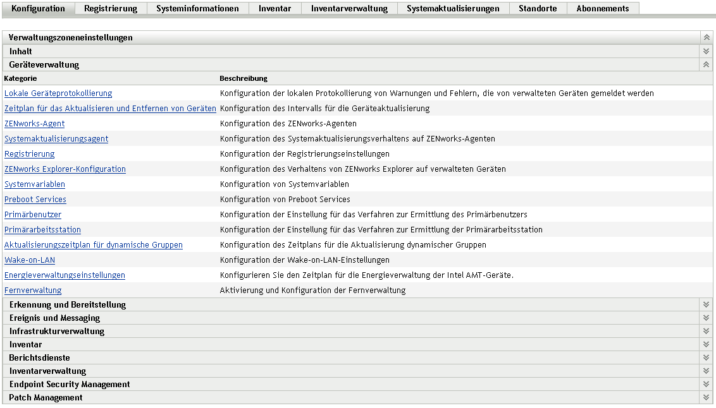Click description 'Konfiguration der Wake-on-LAN-Einstellungen'

(x=305, y=260)
